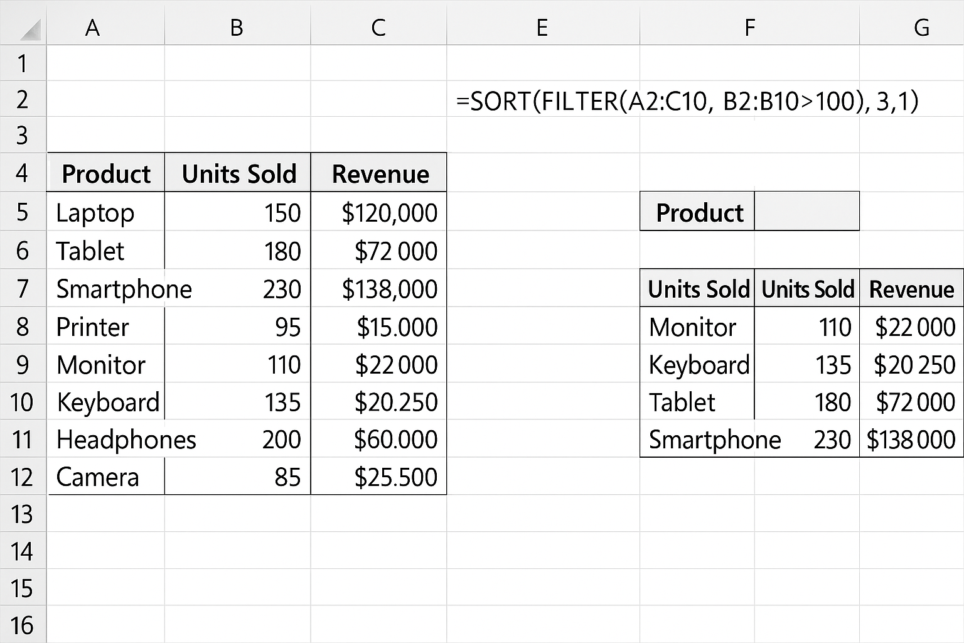Click the Product header in column A
This screenshot has width=964, height=643.
tap(105, 173)
